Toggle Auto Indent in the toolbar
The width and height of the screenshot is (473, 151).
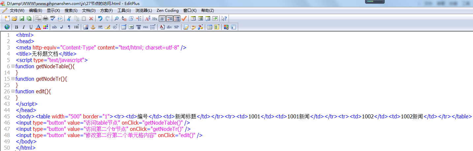point(169,18)
